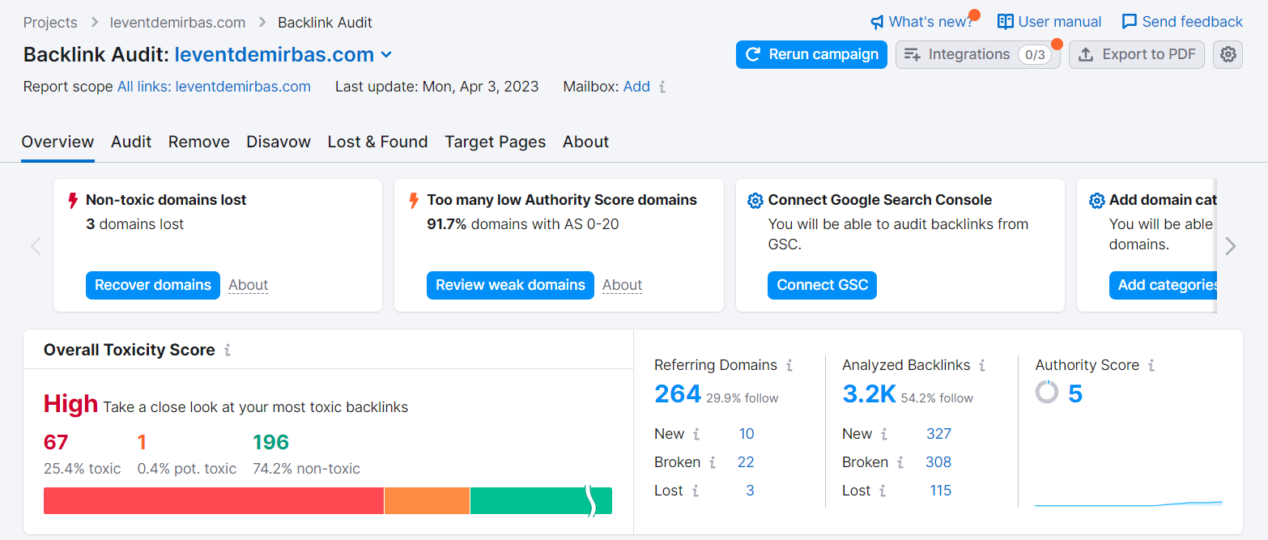Viewport: 1268px width, 540px height.
Task: Click the 3.2K Analyzed Backlinks total
Action: click(869, 393)
